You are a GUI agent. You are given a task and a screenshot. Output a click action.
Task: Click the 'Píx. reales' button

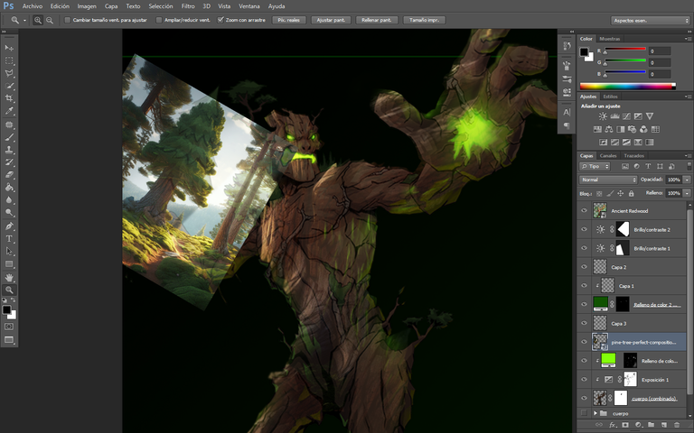[288, 20]
